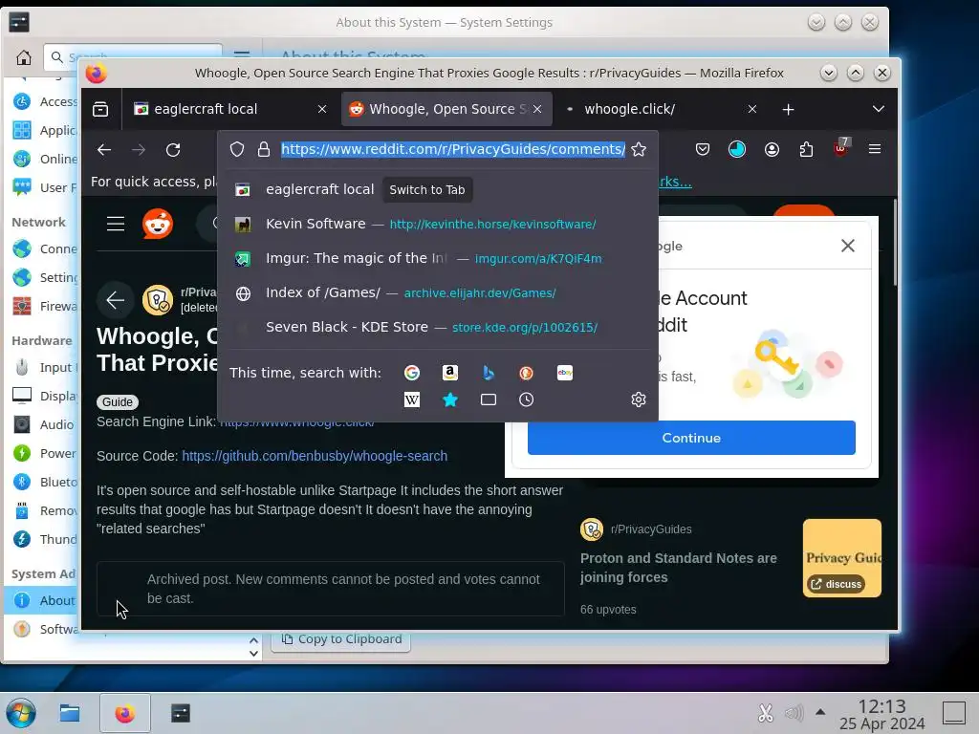
Task: Search this time with DuckDuckGo icon
Action: point(527,373)
